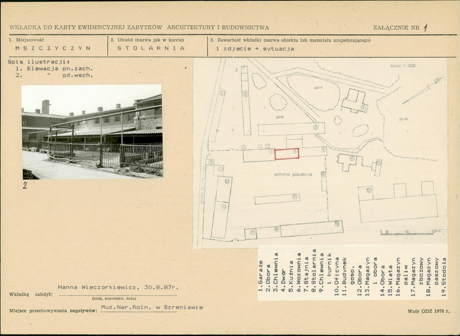Click the handwritten attachment number after ZAŁĄCZNIK NR
Screen dimensions: 460x336
pyautogui.click(x=425, y=28)
